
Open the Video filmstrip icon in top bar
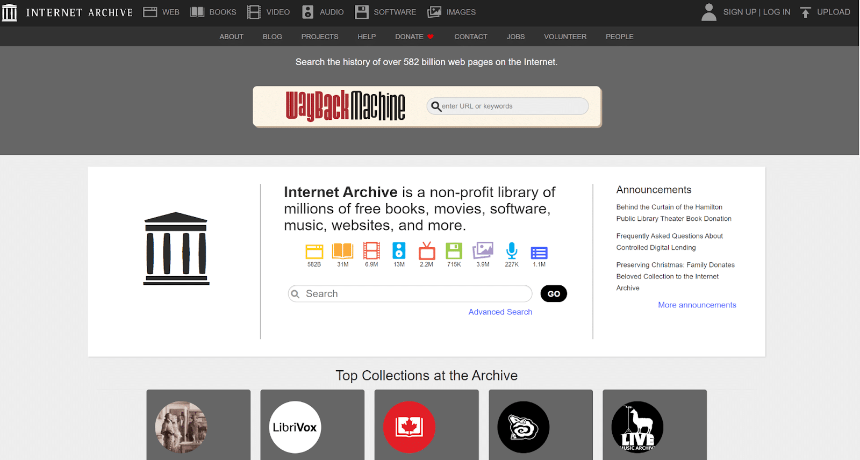254,12
